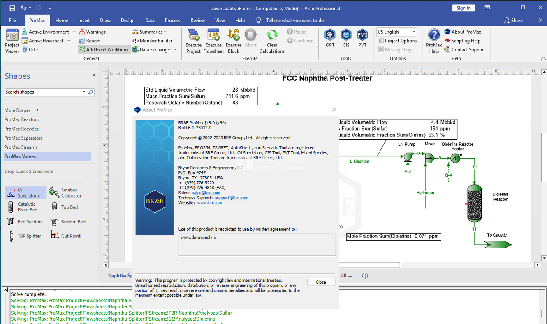Click Execute Flowsheet
The height and width of the screenshot is (324, 547).
pos(213,41)
